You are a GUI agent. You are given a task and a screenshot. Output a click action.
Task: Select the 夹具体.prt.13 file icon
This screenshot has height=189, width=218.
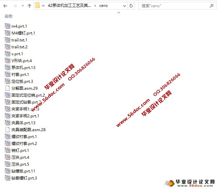pyautogui.click(x=8, y=123)
